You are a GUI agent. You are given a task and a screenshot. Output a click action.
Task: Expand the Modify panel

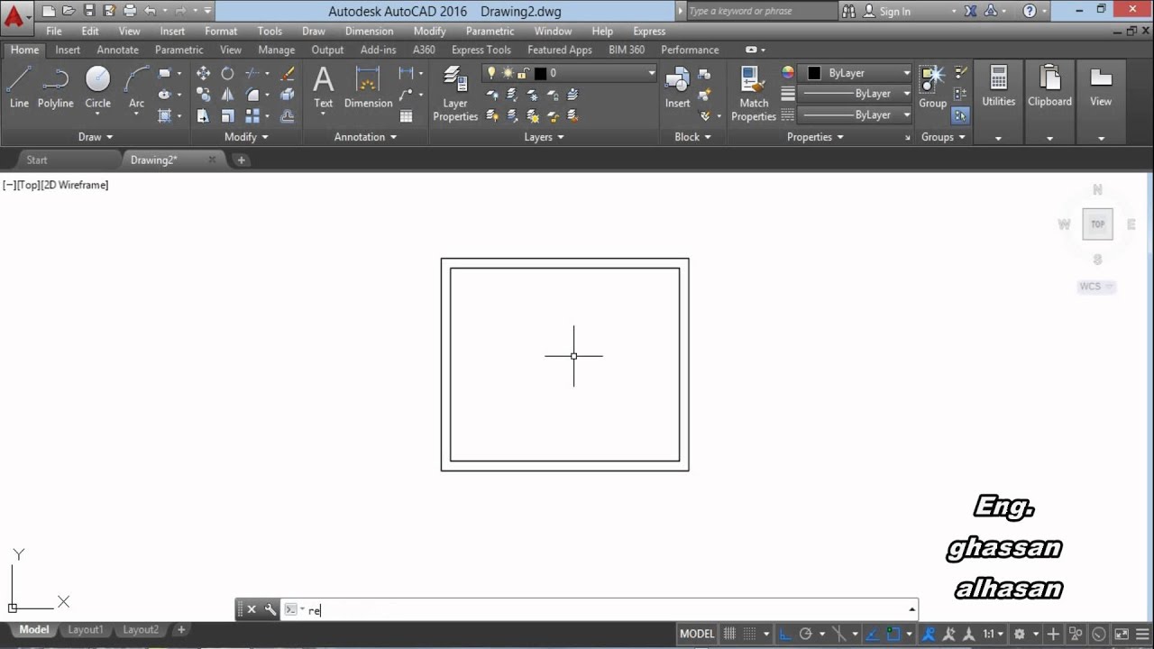coord(246,137)
